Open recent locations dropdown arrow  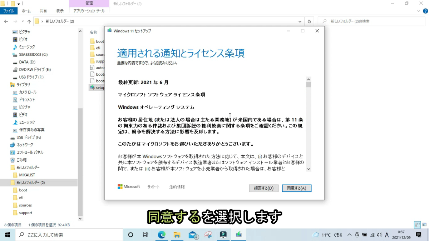click(23, 21)
